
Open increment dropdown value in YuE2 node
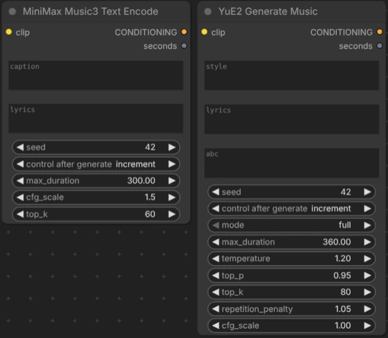point(331,209)
